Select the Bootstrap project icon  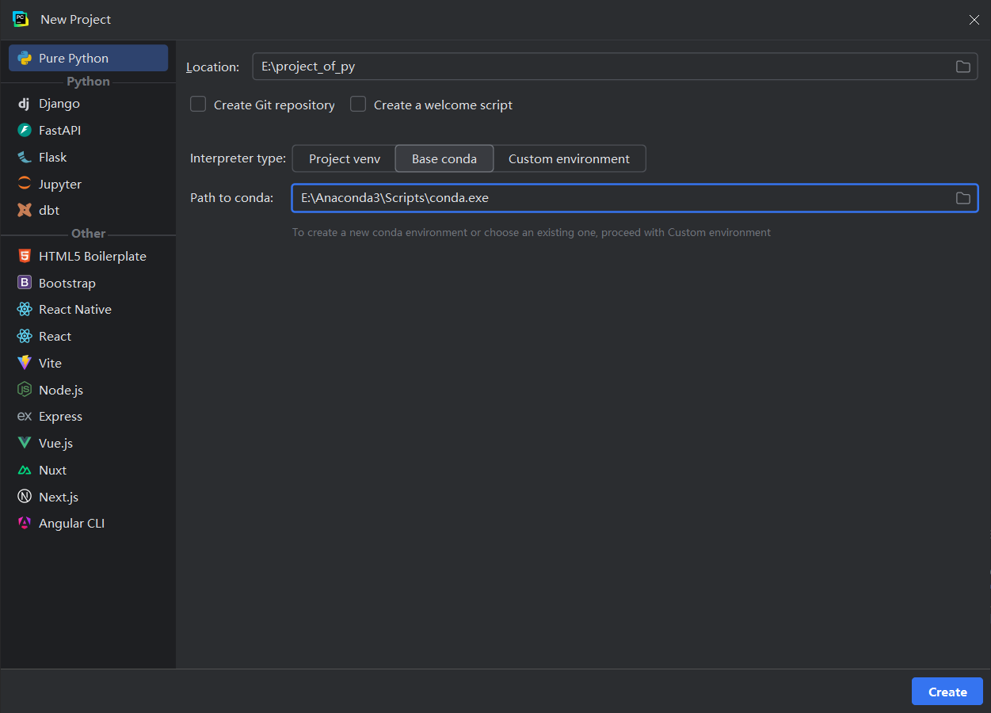click(x=25, y=283)
